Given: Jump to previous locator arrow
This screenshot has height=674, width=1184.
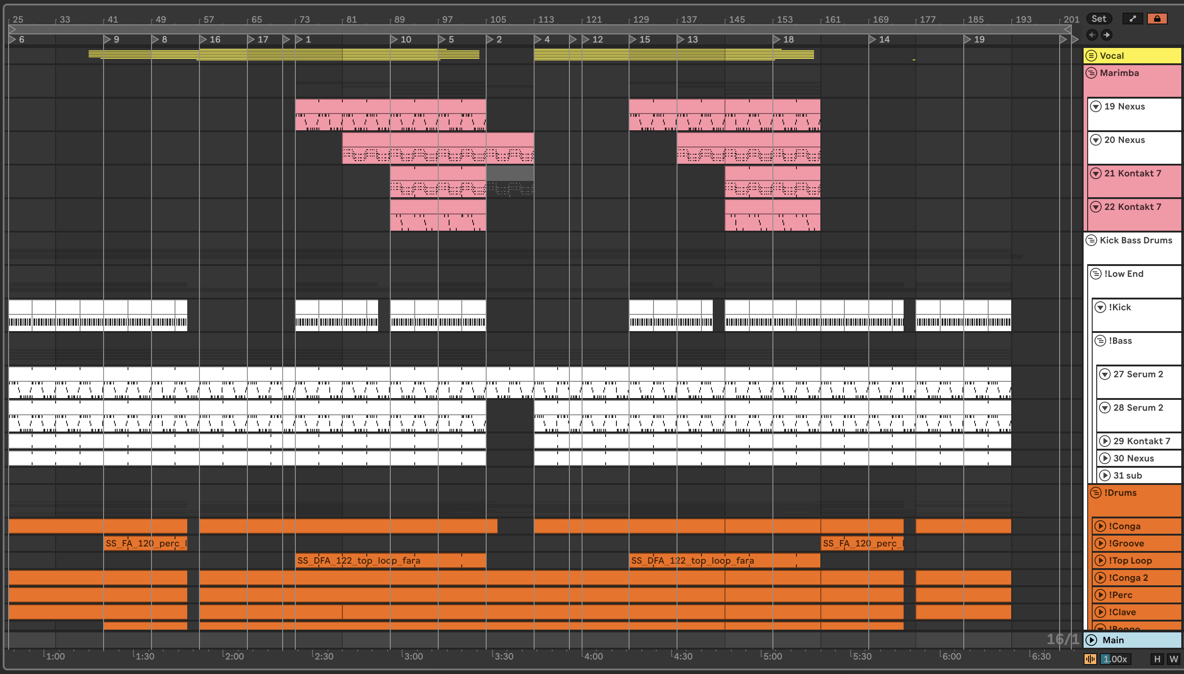Looking at the screenshot, I should (1092, 35).
